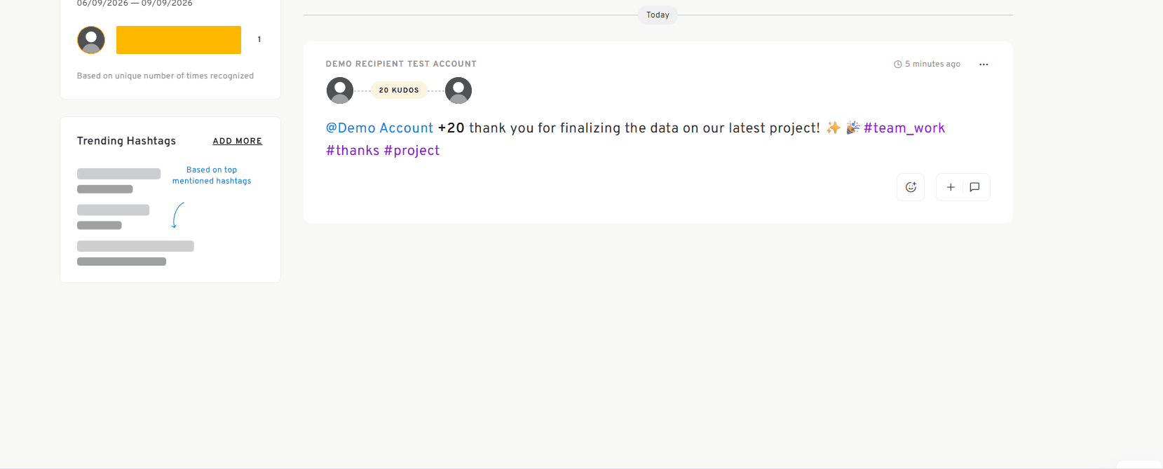This screenshot has height=469, width=1163.
Task: Click the clock icon beside 5 minutes ago
Action: click(898, 64)
